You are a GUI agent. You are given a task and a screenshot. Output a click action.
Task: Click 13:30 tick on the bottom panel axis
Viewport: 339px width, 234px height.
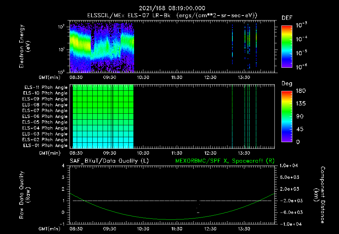tap(244, 229)
